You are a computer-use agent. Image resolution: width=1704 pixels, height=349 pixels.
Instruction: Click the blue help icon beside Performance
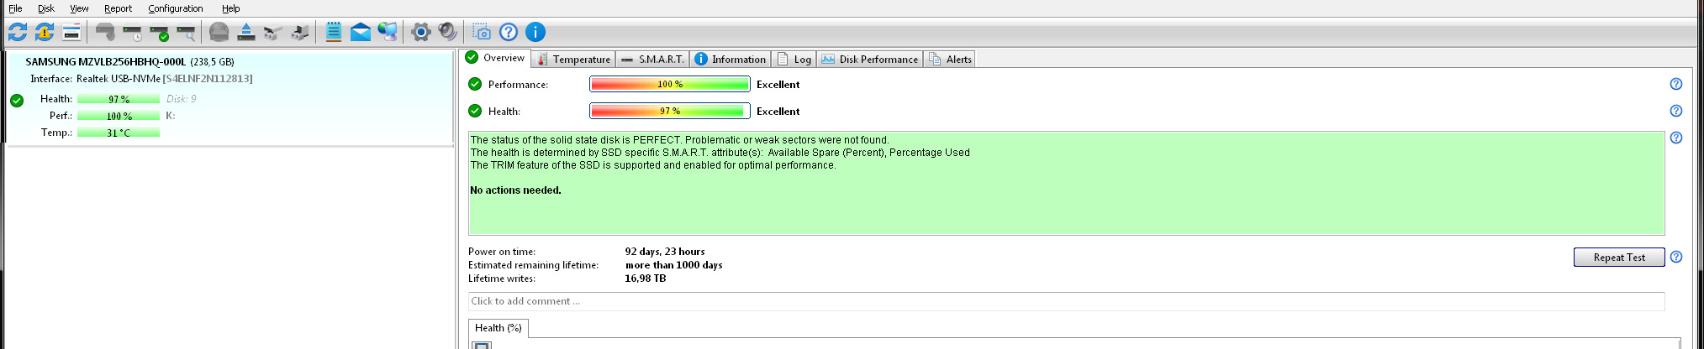click(x=1675, y=84)
